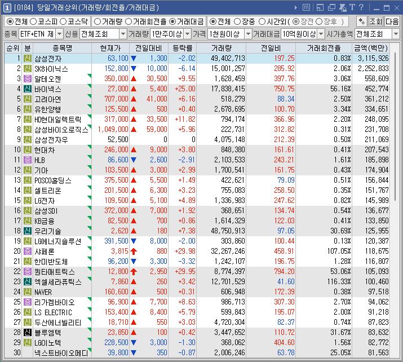Screen dimensions: 403x362
Task: Click the window number '1' icon in title bar
Action: (7, 8)
